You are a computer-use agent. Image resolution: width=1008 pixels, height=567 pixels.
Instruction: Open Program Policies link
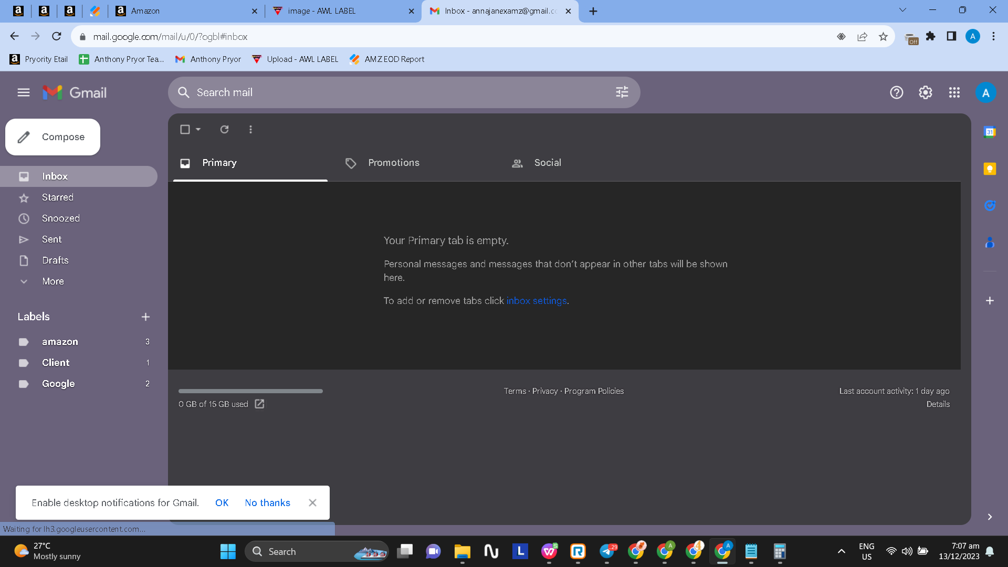(594, 391)
